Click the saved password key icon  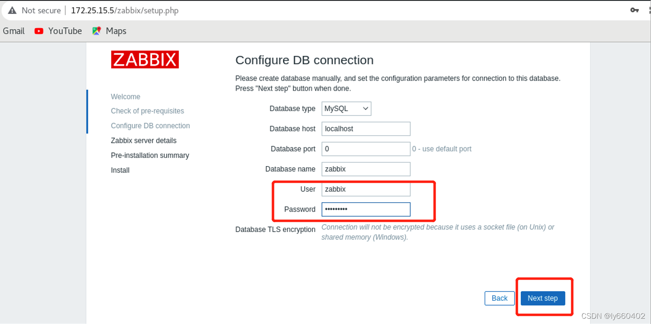pyautogui.click(x=634, y=10)
